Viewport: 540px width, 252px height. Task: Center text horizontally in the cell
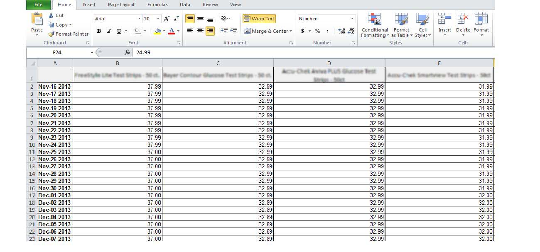pyautogui.click(x=200, y=31)
